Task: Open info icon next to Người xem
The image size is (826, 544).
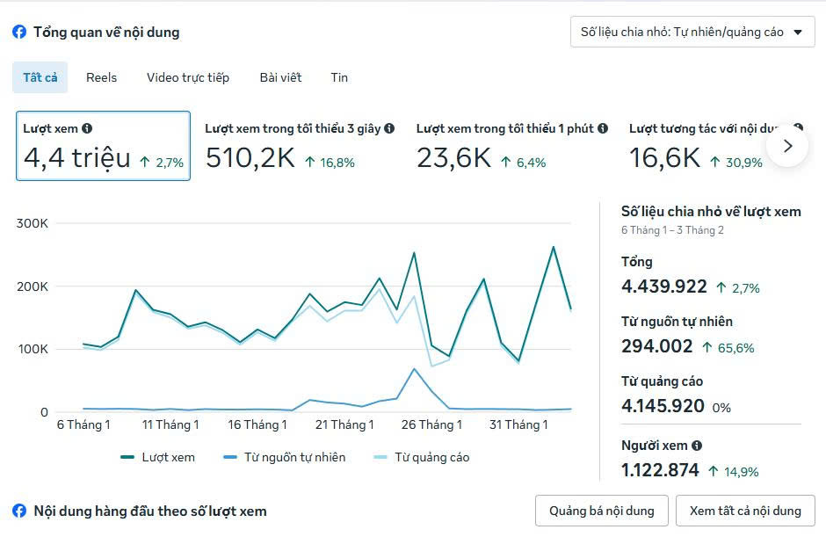Action: coord(697,446)
